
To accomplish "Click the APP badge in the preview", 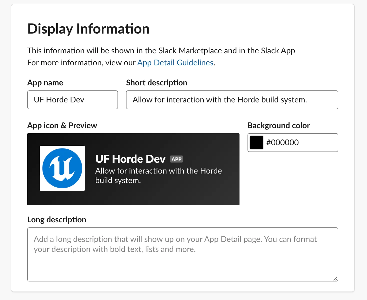I will (x=176, y=159).
